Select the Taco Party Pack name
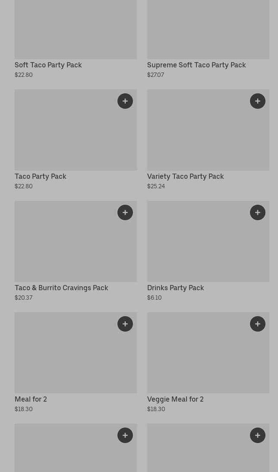278x472 pixels. pyautogui.click(x=41, y=176)
